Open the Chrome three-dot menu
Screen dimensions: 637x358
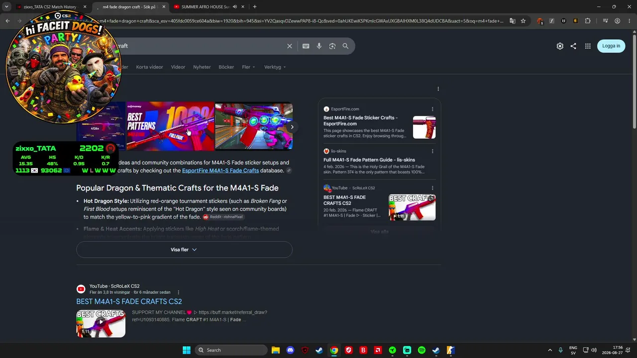(x=629, y=21)
